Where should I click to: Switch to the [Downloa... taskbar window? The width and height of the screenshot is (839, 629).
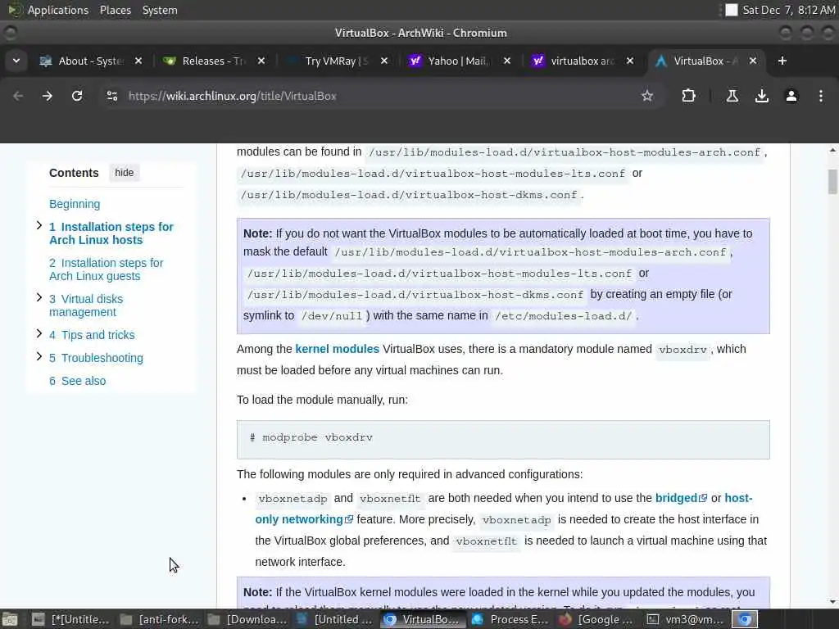[x=247, y=619]
